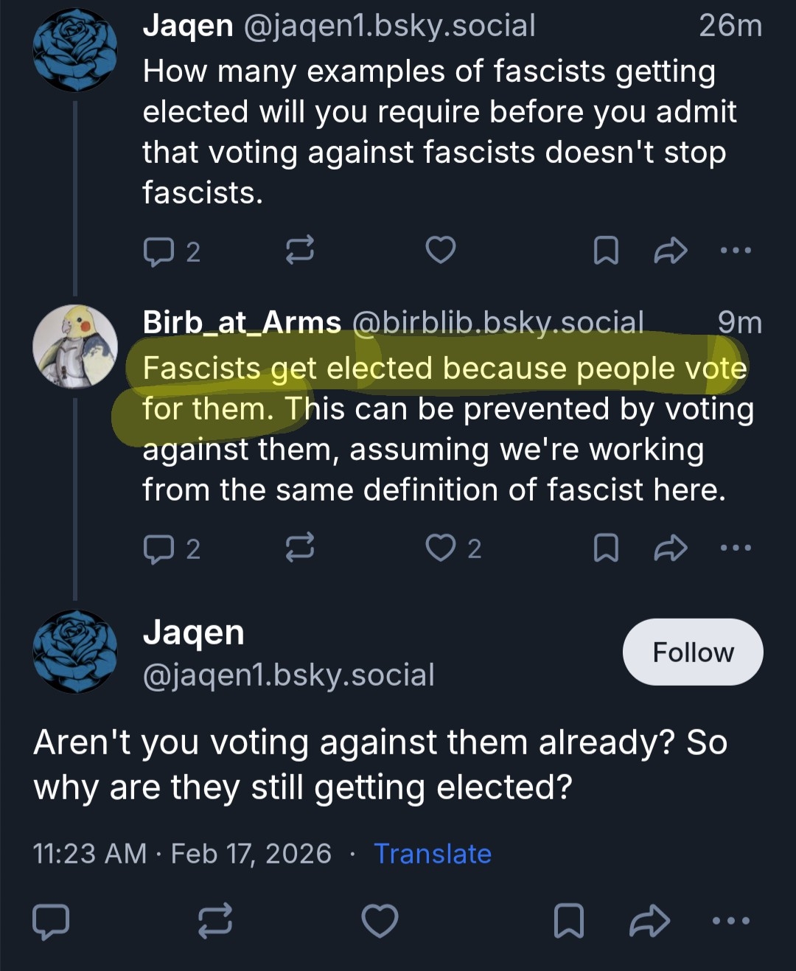Repost Jaqen's top post about fascists
The width and height of the screenshot is (796, 971).
pyautogui.click(x=300, y=251)
